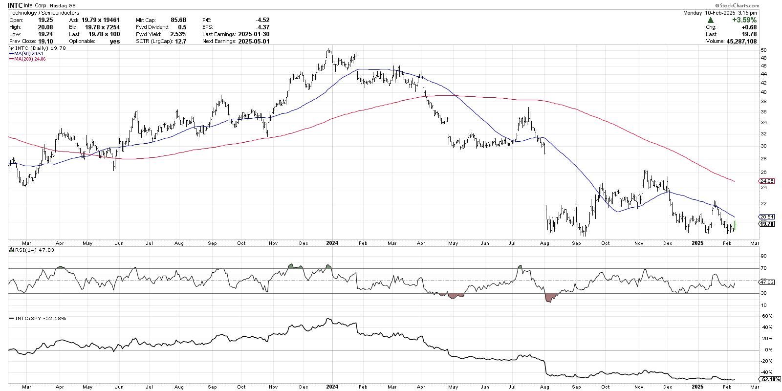This screenshot has width=782, height=391.
Task: Click the green up-arrow change indicator
Action: [x=710, y=20]
